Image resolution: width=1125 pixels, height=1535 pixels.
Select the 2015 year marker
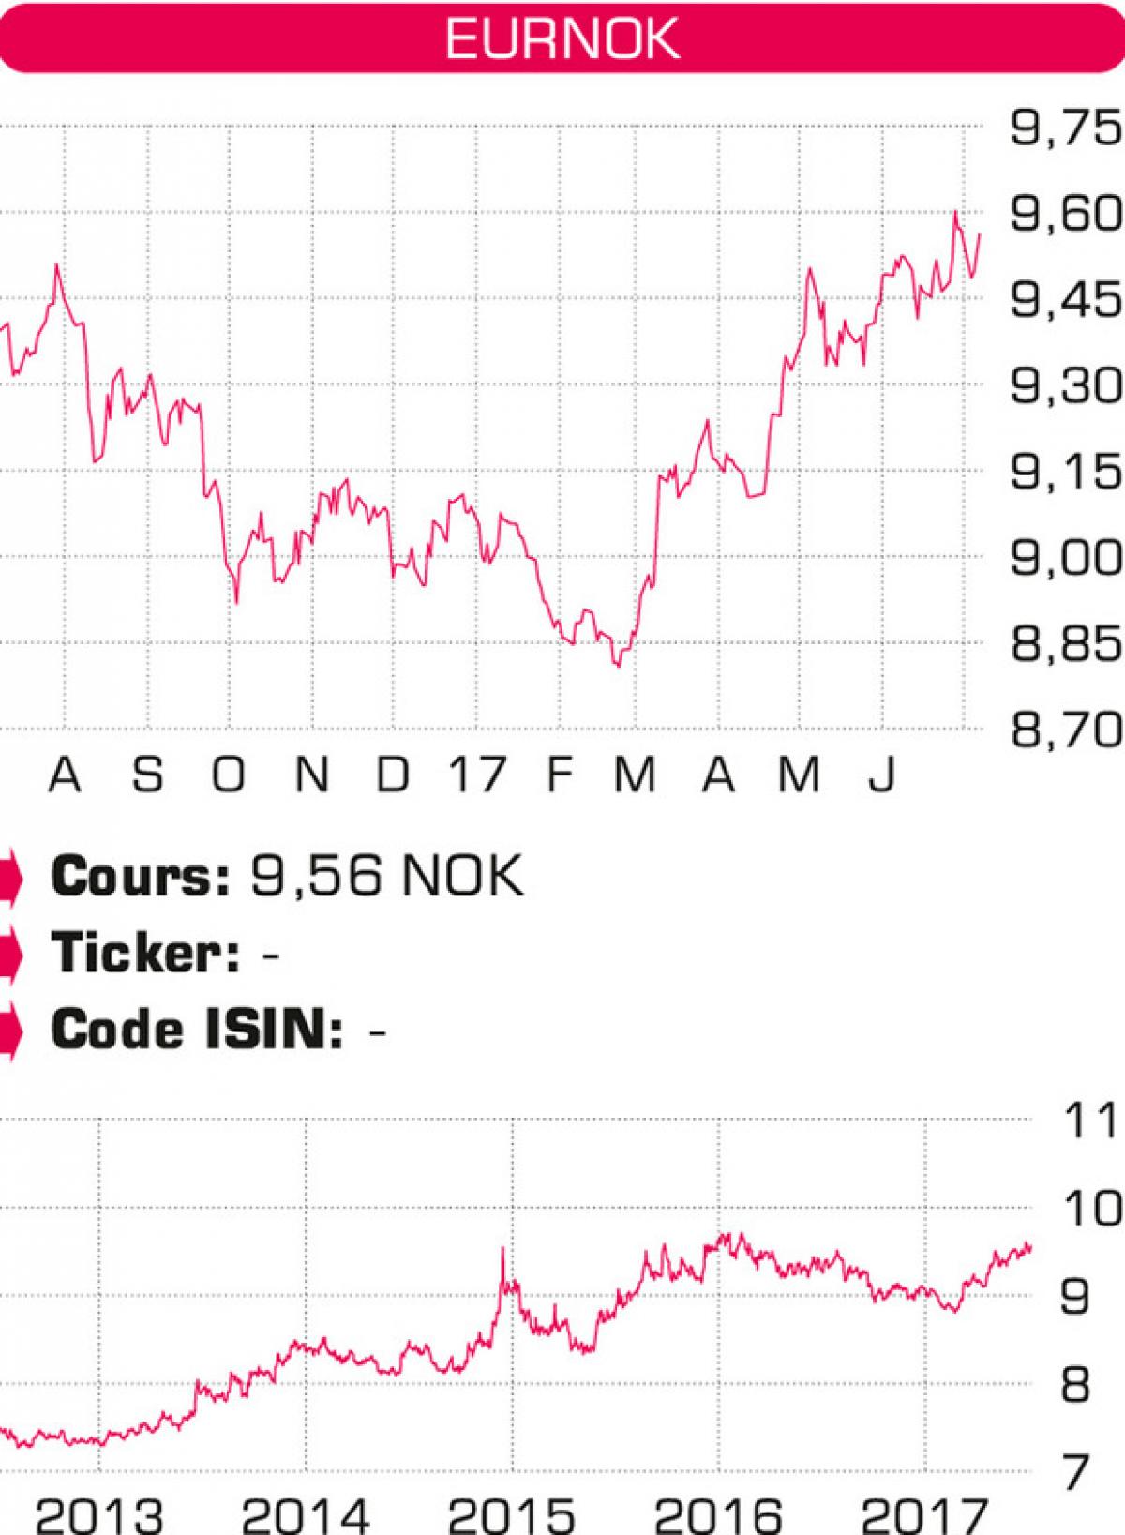[512, 1513]
